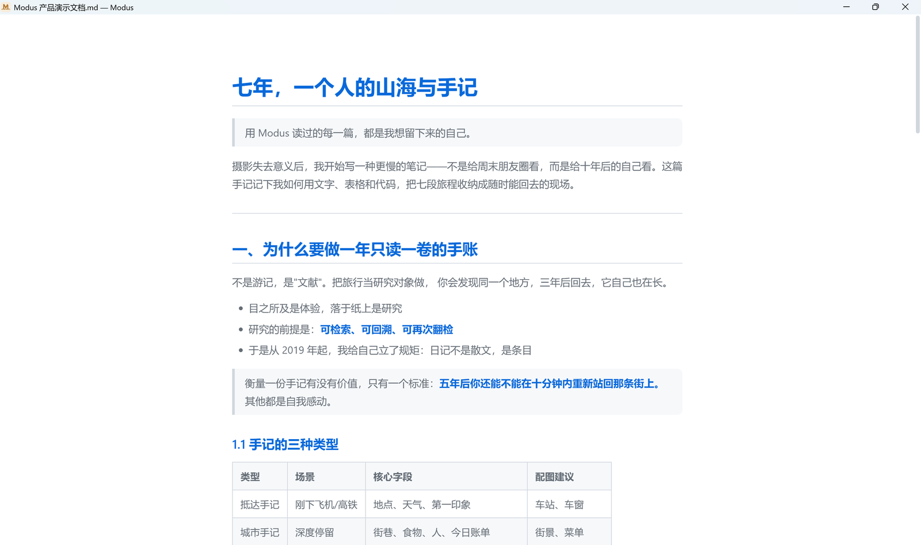Click the vertical scrollbar thumb
This screenshot has height=545, width=921.
click(x=918, y=75)
